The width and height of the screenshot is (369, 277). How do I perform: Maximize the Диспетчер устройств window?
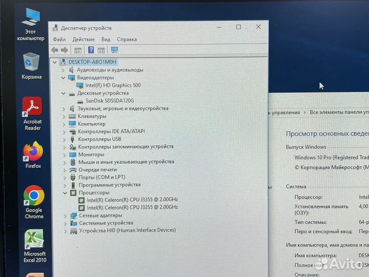coord(238,27)
